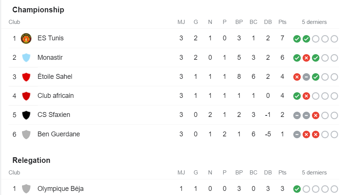Click the ES Tunis club crest
Image resolution: width=350 pixels, height=195 pixels.
[26, 38]
